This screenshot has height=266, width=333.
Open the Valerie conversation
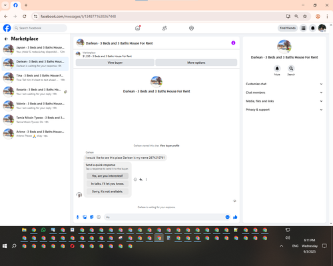tap(35, 106)
